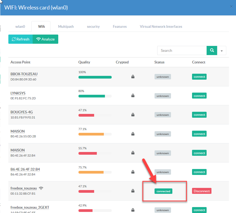The height and width of the screenshot is (213, 236).
Task: Open the security tab
Action: click(93, 26)
